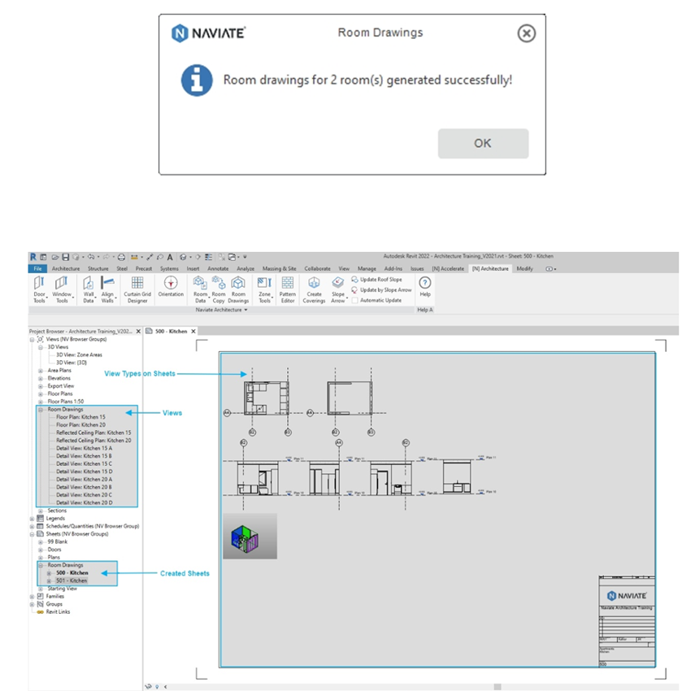Click OK in Room Drawings dialog
This screenshot has width=682, height=691.
tap(483, 144)
